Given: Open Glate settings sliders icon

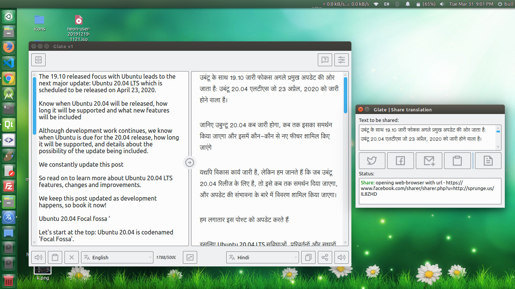Looking at the screenshot, I should click(x=341, y=60).
